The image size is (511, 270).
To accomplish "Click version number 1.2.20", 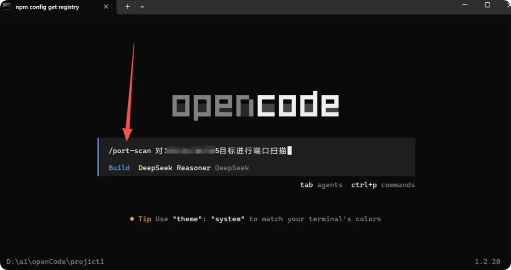I will click(487, 261).
